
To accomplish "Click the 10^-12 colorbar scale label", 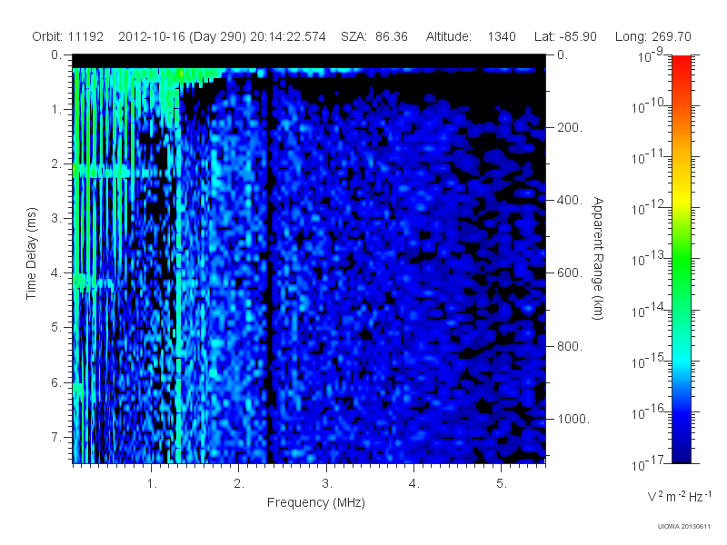I will [x=648, y=208].
